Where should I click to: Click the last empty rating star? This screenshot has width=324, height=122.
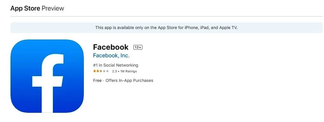point(107,71)
